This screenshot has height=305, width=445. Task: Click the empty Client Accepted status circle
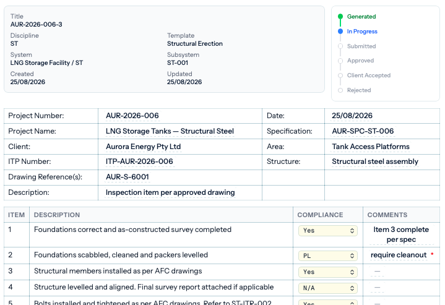340,75
